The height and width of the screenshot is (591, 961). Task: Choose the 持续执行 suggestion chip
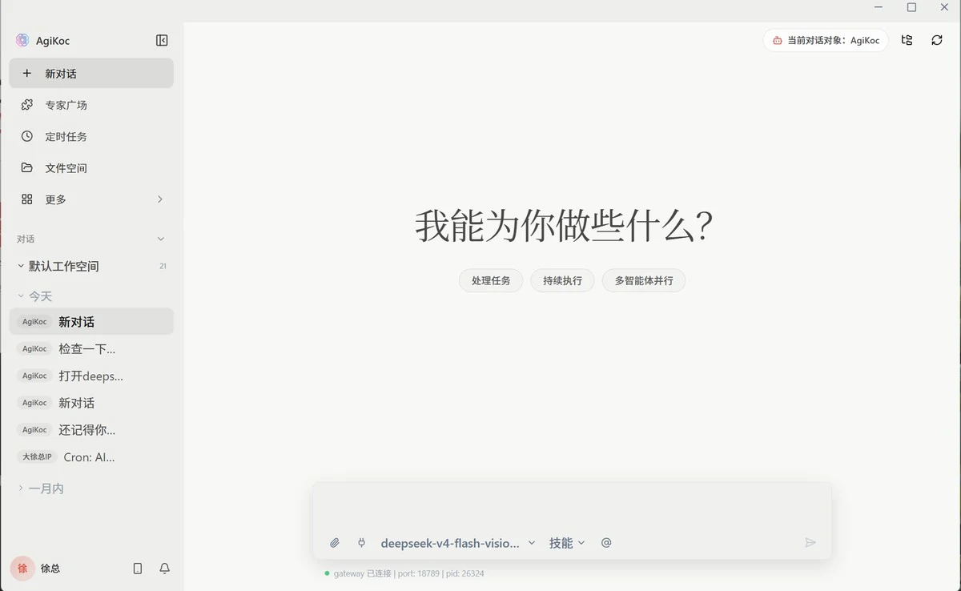tap(562, 281)
